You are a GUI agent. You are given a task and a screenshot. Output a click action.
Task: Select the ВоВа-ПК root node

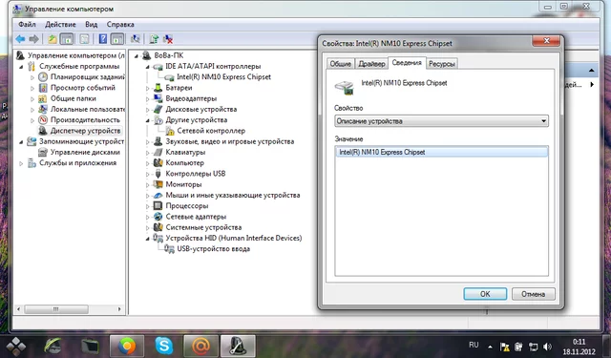click(168, 55)
